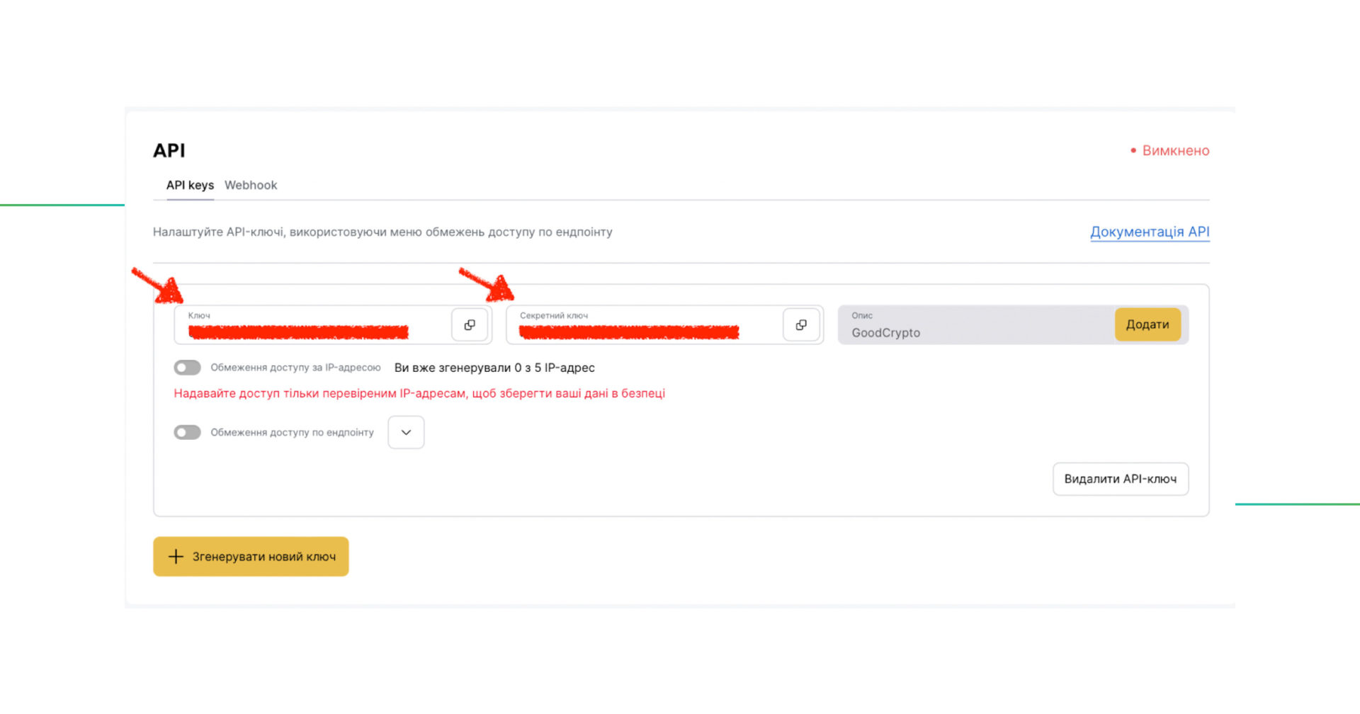The image size is (1360, 714).
Task: Toggle IP address access restriction switch
Action: coord(188,368)
